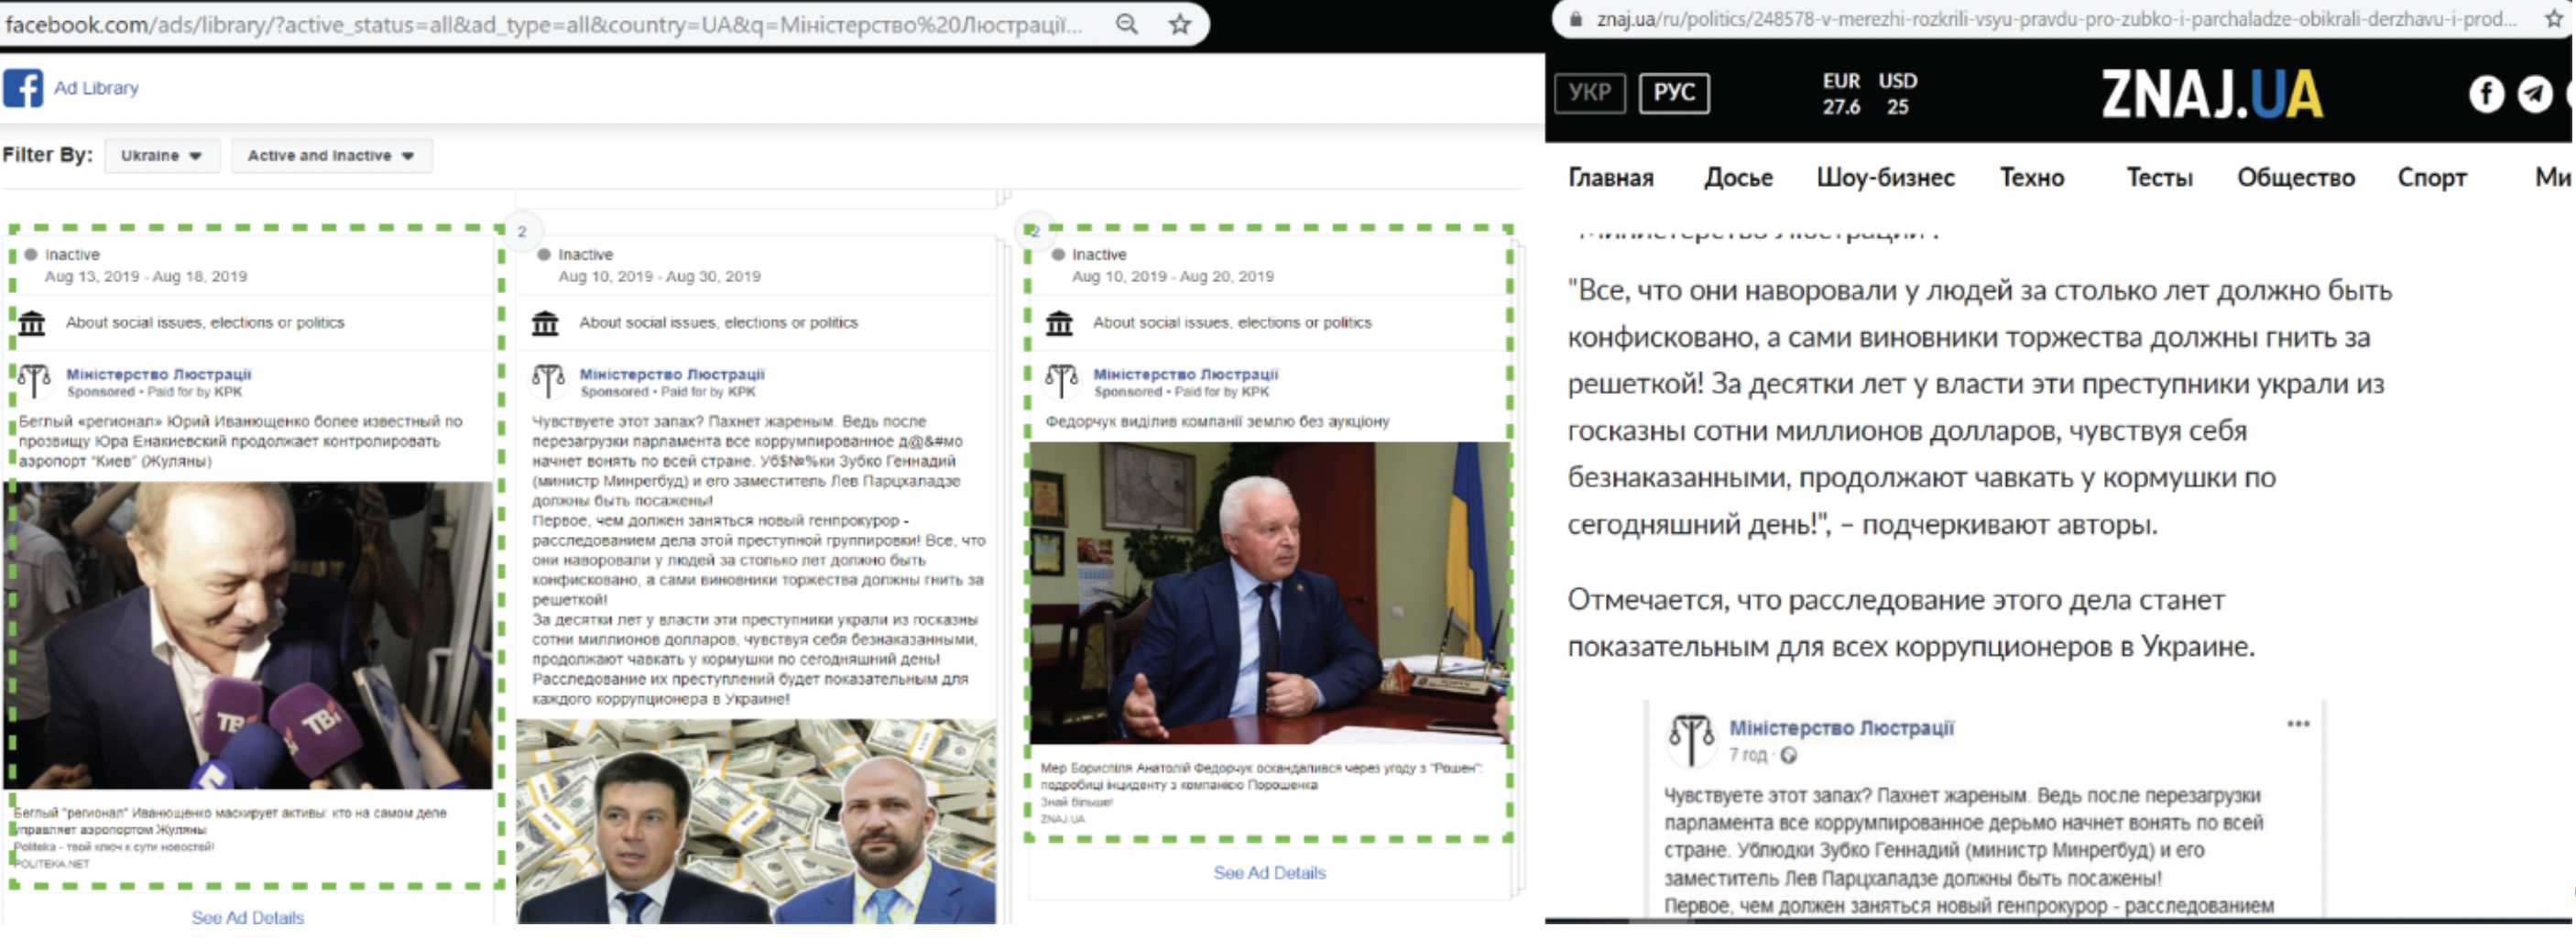Click the Facebook logo icon
The height and width of the screenshot is (938, 2576).
coord(22,88)
